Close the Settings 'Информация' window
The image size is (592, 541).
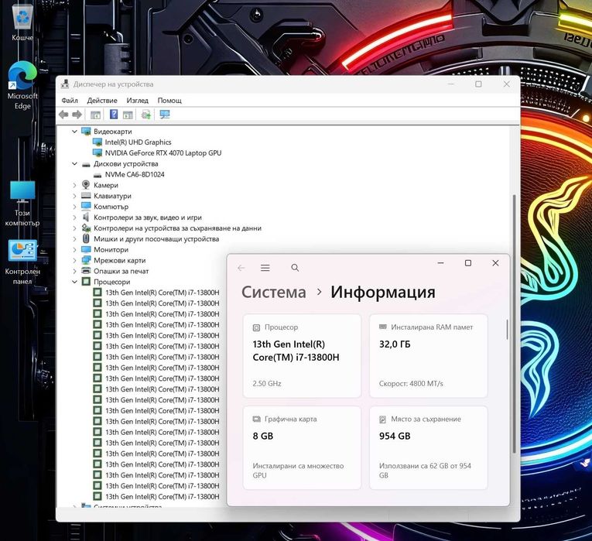pyautogui.click(x=496, y=263)
